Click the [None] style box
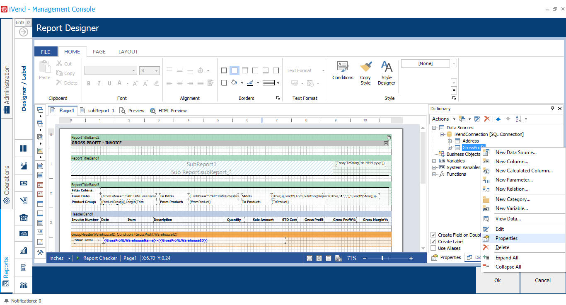The width and height of the screenshot is (566, 305). pos(425,63)
